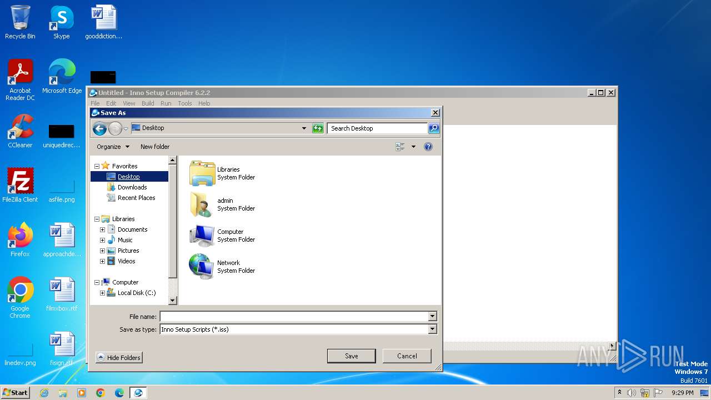
Task: Expand the Documents library node
Action: 102,229
